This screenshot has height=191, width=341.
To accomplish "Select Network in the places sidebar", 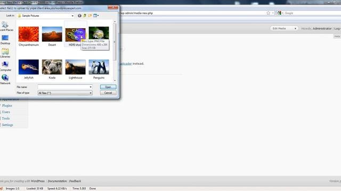I will tap(5, 80).
